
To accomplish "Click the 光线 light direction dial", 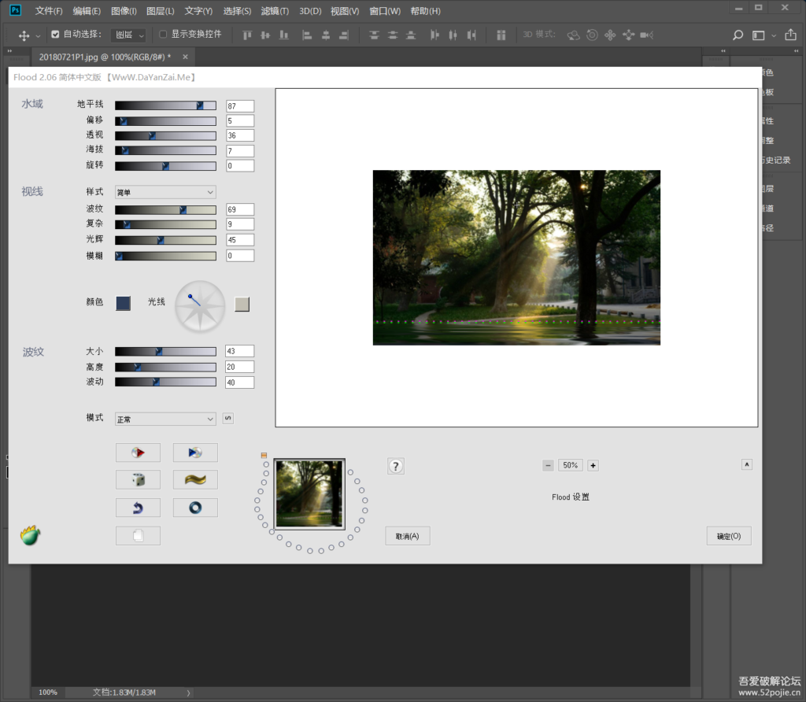I will tap(200, 306).
